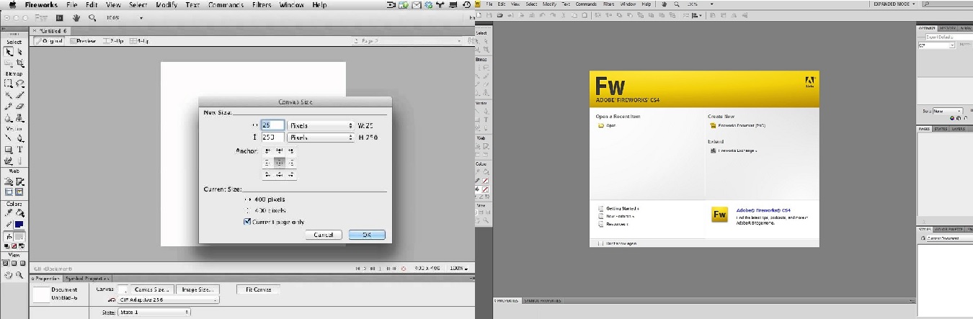Choose the Text tool in Vector section
973x319 pixels.
coord(19,149)
